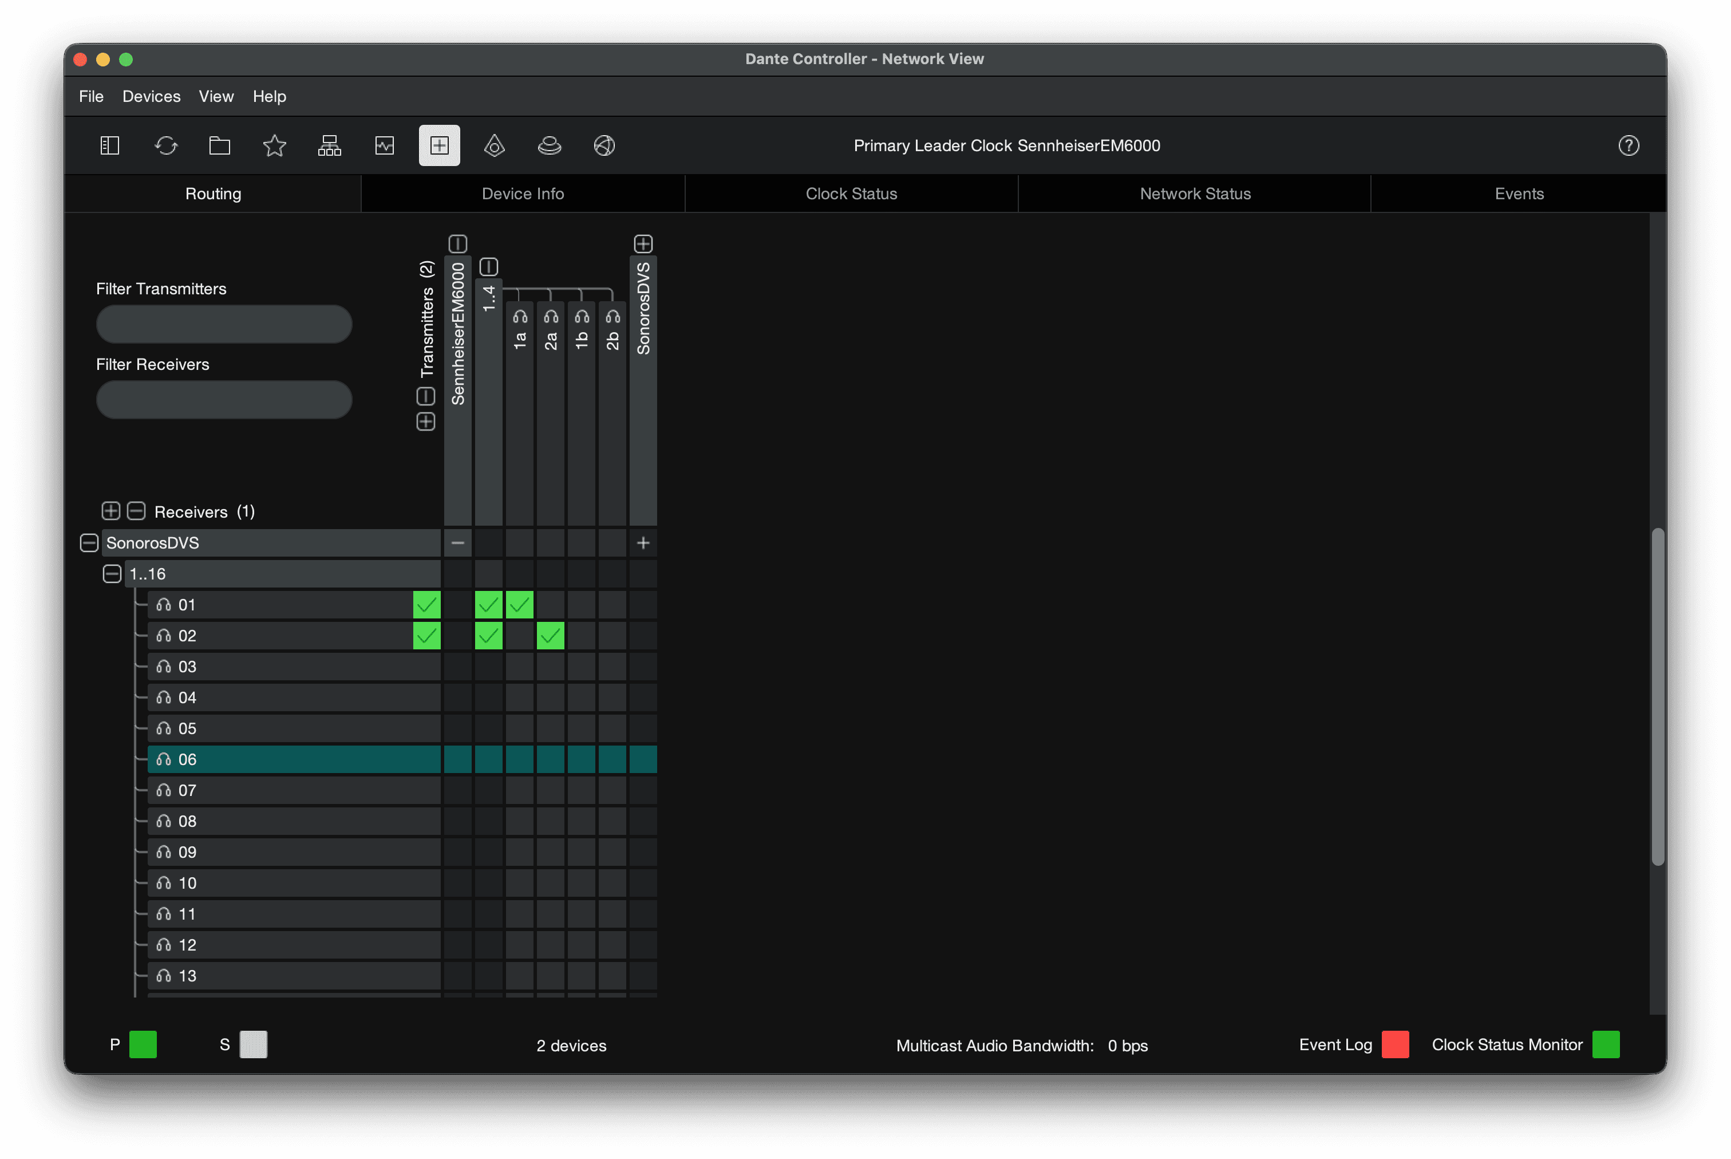
Task: Switch to the Clock Status tab
Action: [x=851, y=194]
